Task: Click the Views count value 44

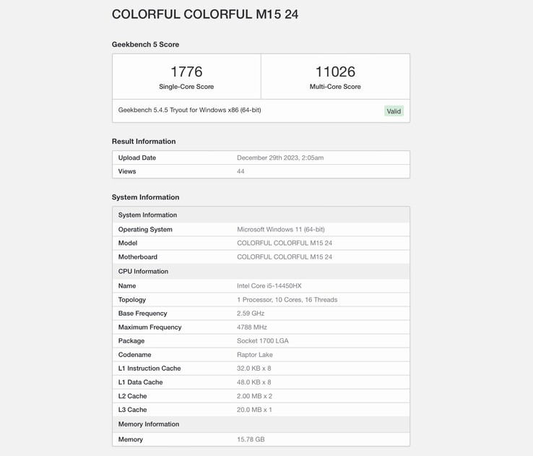Action: tap(240, 171)
